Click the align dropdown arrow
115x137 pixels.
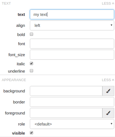coord(111,25)
